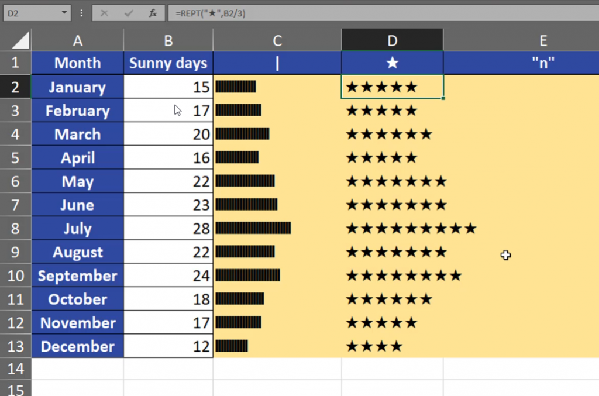Select row 14 header

pyautogui.click(x=16, y=369)
